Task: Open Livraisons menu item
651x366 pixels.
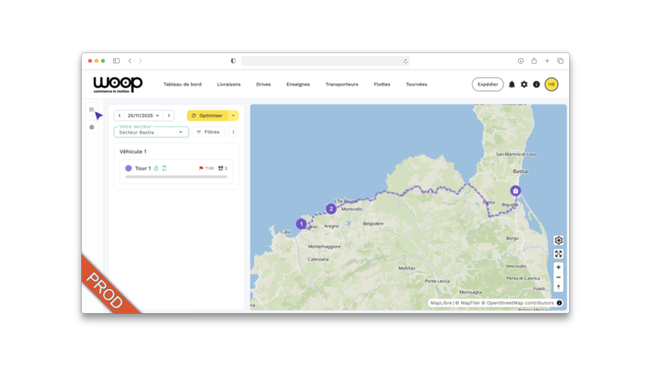Action: 229,84
